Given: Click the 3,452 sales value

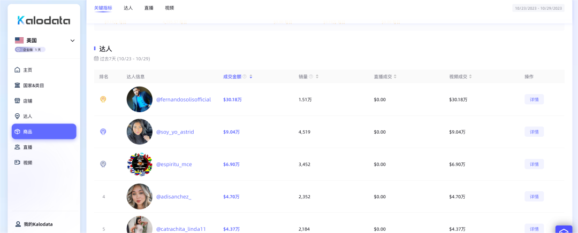Looking at the screenshot, I should 305,164.
